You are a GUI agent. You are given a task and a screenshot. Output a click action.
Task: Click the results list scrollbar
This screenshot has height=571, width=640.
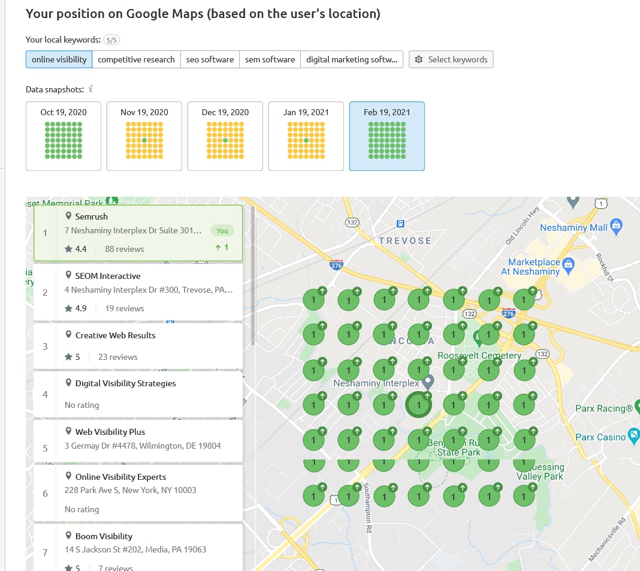click(253, 276)
